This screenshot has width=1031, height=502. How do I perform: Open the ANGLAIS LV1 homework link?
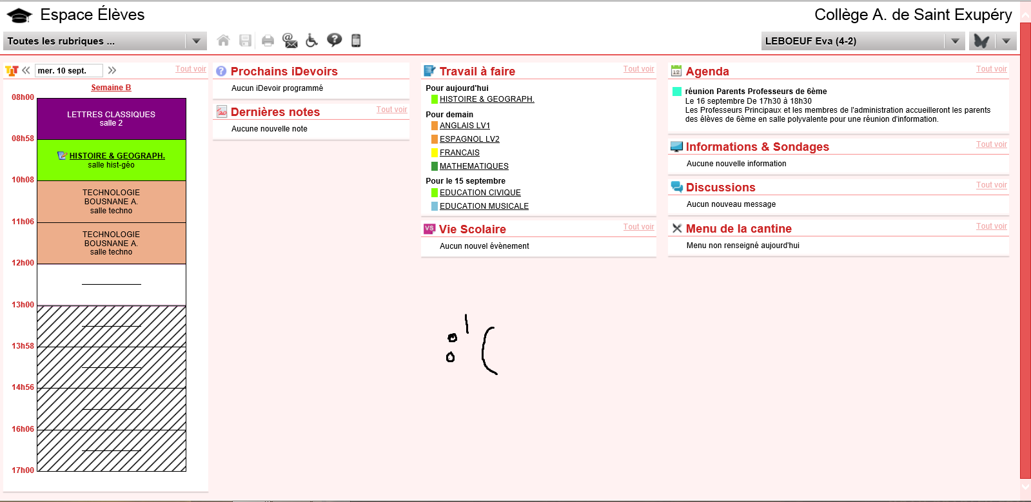[x=464, y=126]
